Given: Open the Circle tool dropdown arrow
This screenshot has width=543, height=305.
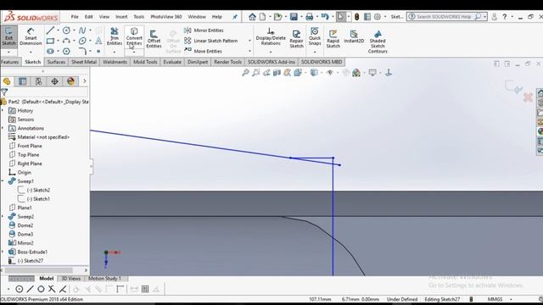Looking at the screenshot, I should 74,30.
